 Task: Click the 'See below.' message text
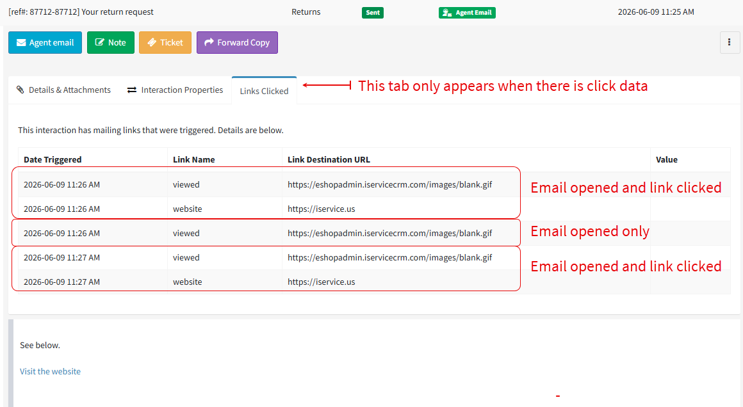[40, 346]
